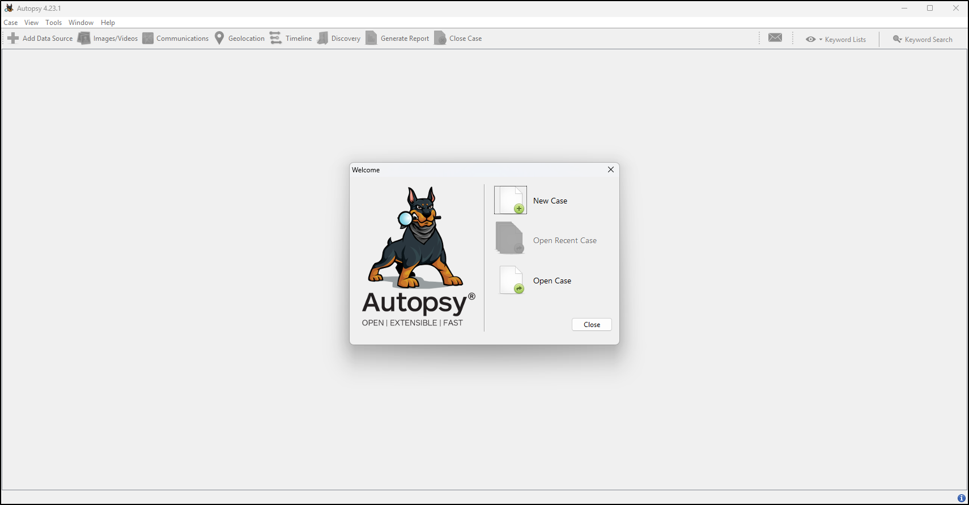This screenshot has height=505, width=969.
Task: Click the Keyword Search label
Action: coord(928,40)
